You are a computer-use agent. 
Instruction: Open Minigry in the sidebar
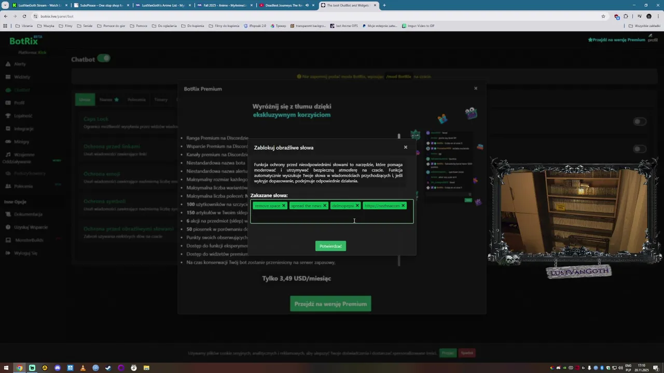(x=17, y=141)
